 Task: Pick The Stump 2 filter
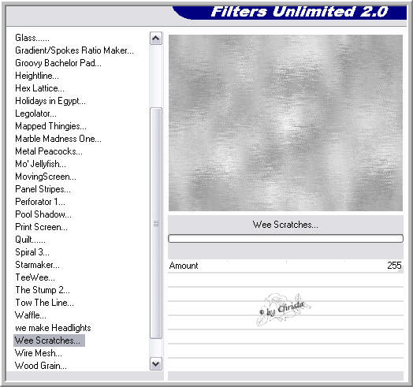coord(43,290)
